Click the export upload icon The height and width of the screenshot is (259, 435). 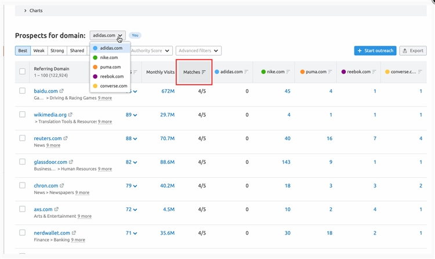pos(405,50)
